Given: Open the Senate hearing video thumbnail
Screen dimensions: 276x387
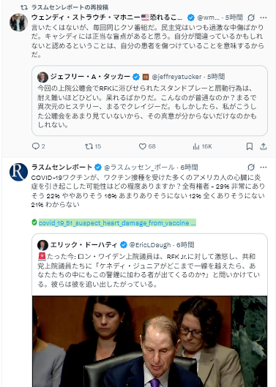Looking at the screenshot, I should click(x=149, y=341).
